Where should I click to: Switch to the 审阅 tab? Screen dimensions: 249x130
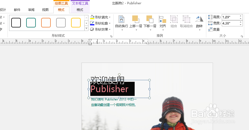tap(31, 10)
